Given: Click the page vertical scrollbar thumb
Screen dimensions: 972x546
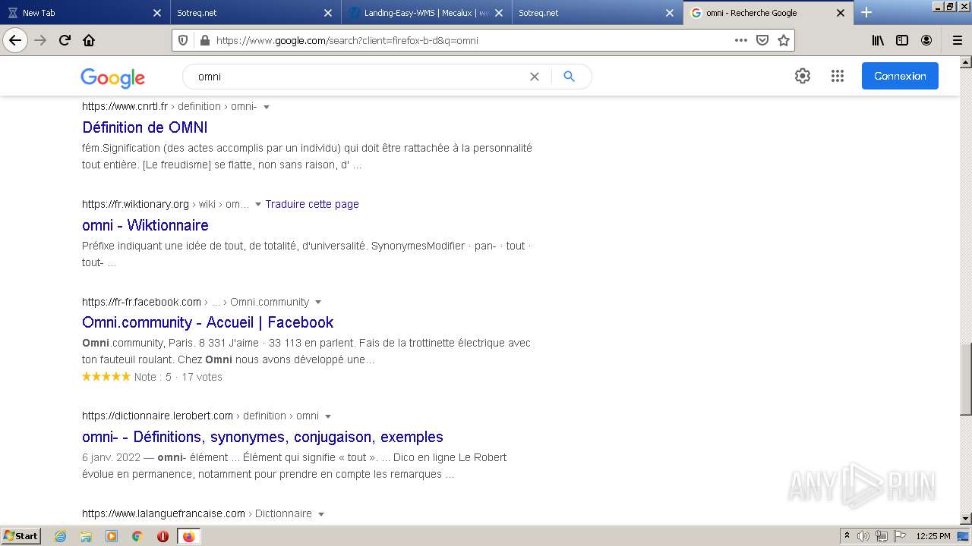Looking at the screenshot, I should pyautogui.click(x=966, y=379).
